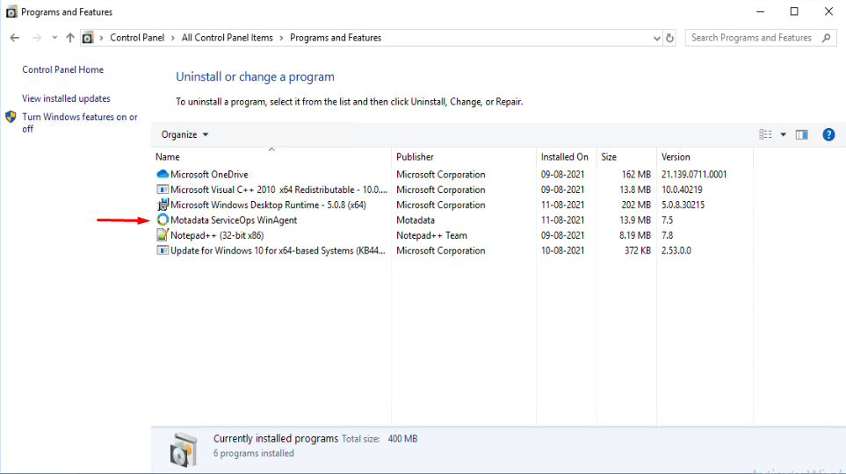Click the 10-08-2021 installed date cell
The height and width of the screenshot is (474, 846).
563,251
